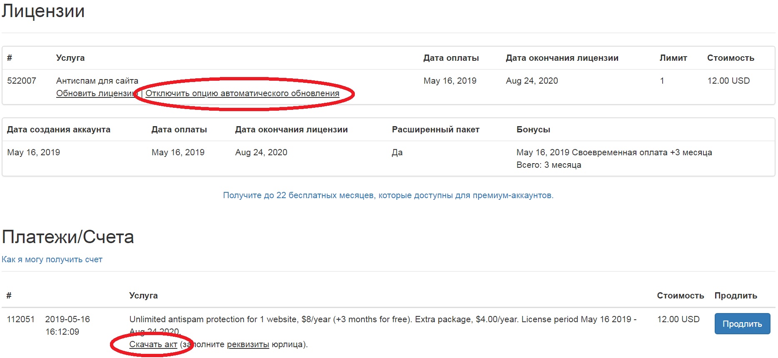Image resolution: width=778 pixels, height=358 pixels.
Task: Click the 'Да' extended package value
Action: click(397, 152)
